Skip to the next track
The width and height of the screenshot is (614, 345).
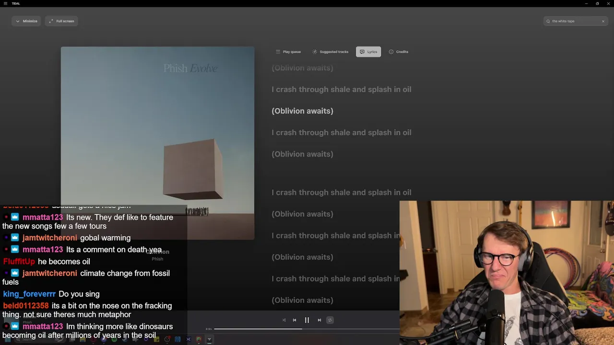319,320
